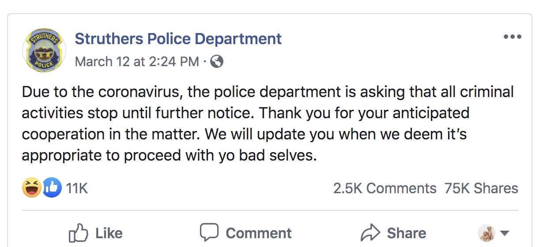Click the dog avatar identity selector

click(x=487, y=233)
